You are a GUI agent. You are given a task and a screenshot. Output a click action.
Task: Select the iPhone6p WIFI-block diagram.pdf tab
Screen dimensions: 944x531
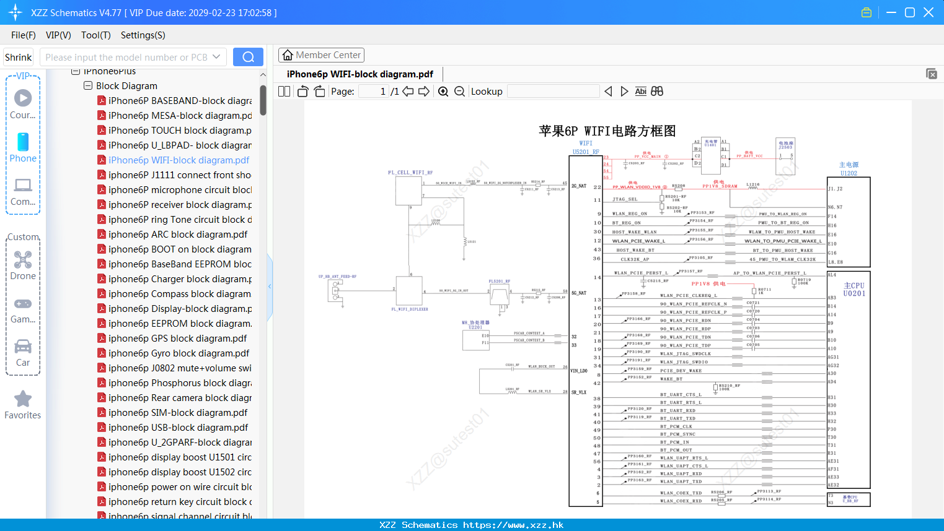pos(360,74)
